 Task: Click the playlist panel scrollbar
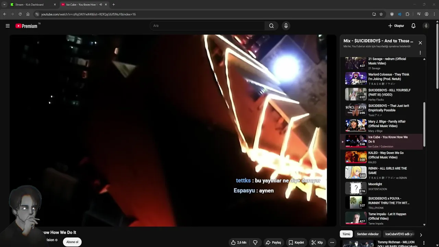coord(424,125)
